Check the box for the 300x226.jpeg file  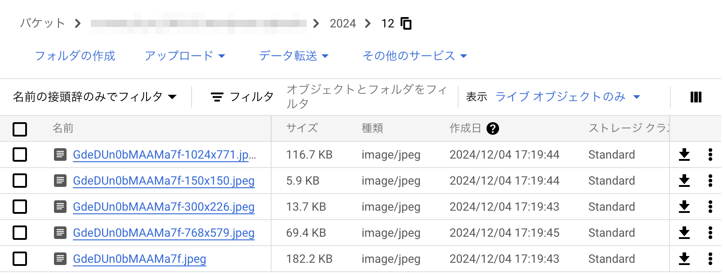[20, 207]
